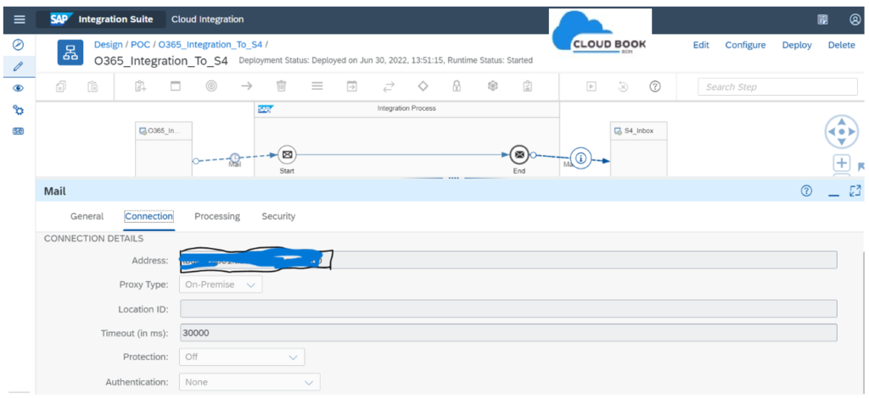Open the Design pencil icon in sidebar
Screen dimensions: 869x398
click(19, 66)
